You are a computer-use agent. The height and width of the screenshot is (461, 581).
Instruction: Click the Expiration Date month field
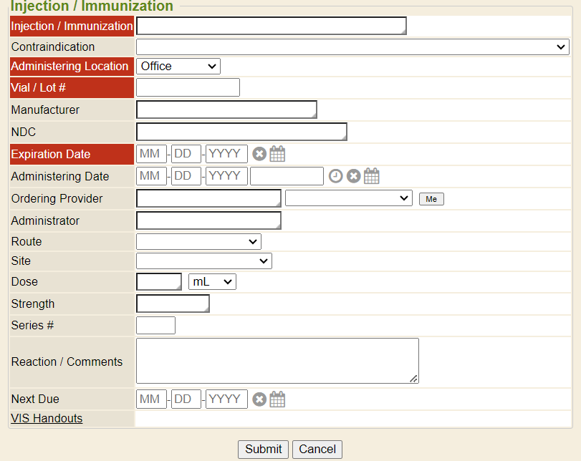tap(151, 154)
